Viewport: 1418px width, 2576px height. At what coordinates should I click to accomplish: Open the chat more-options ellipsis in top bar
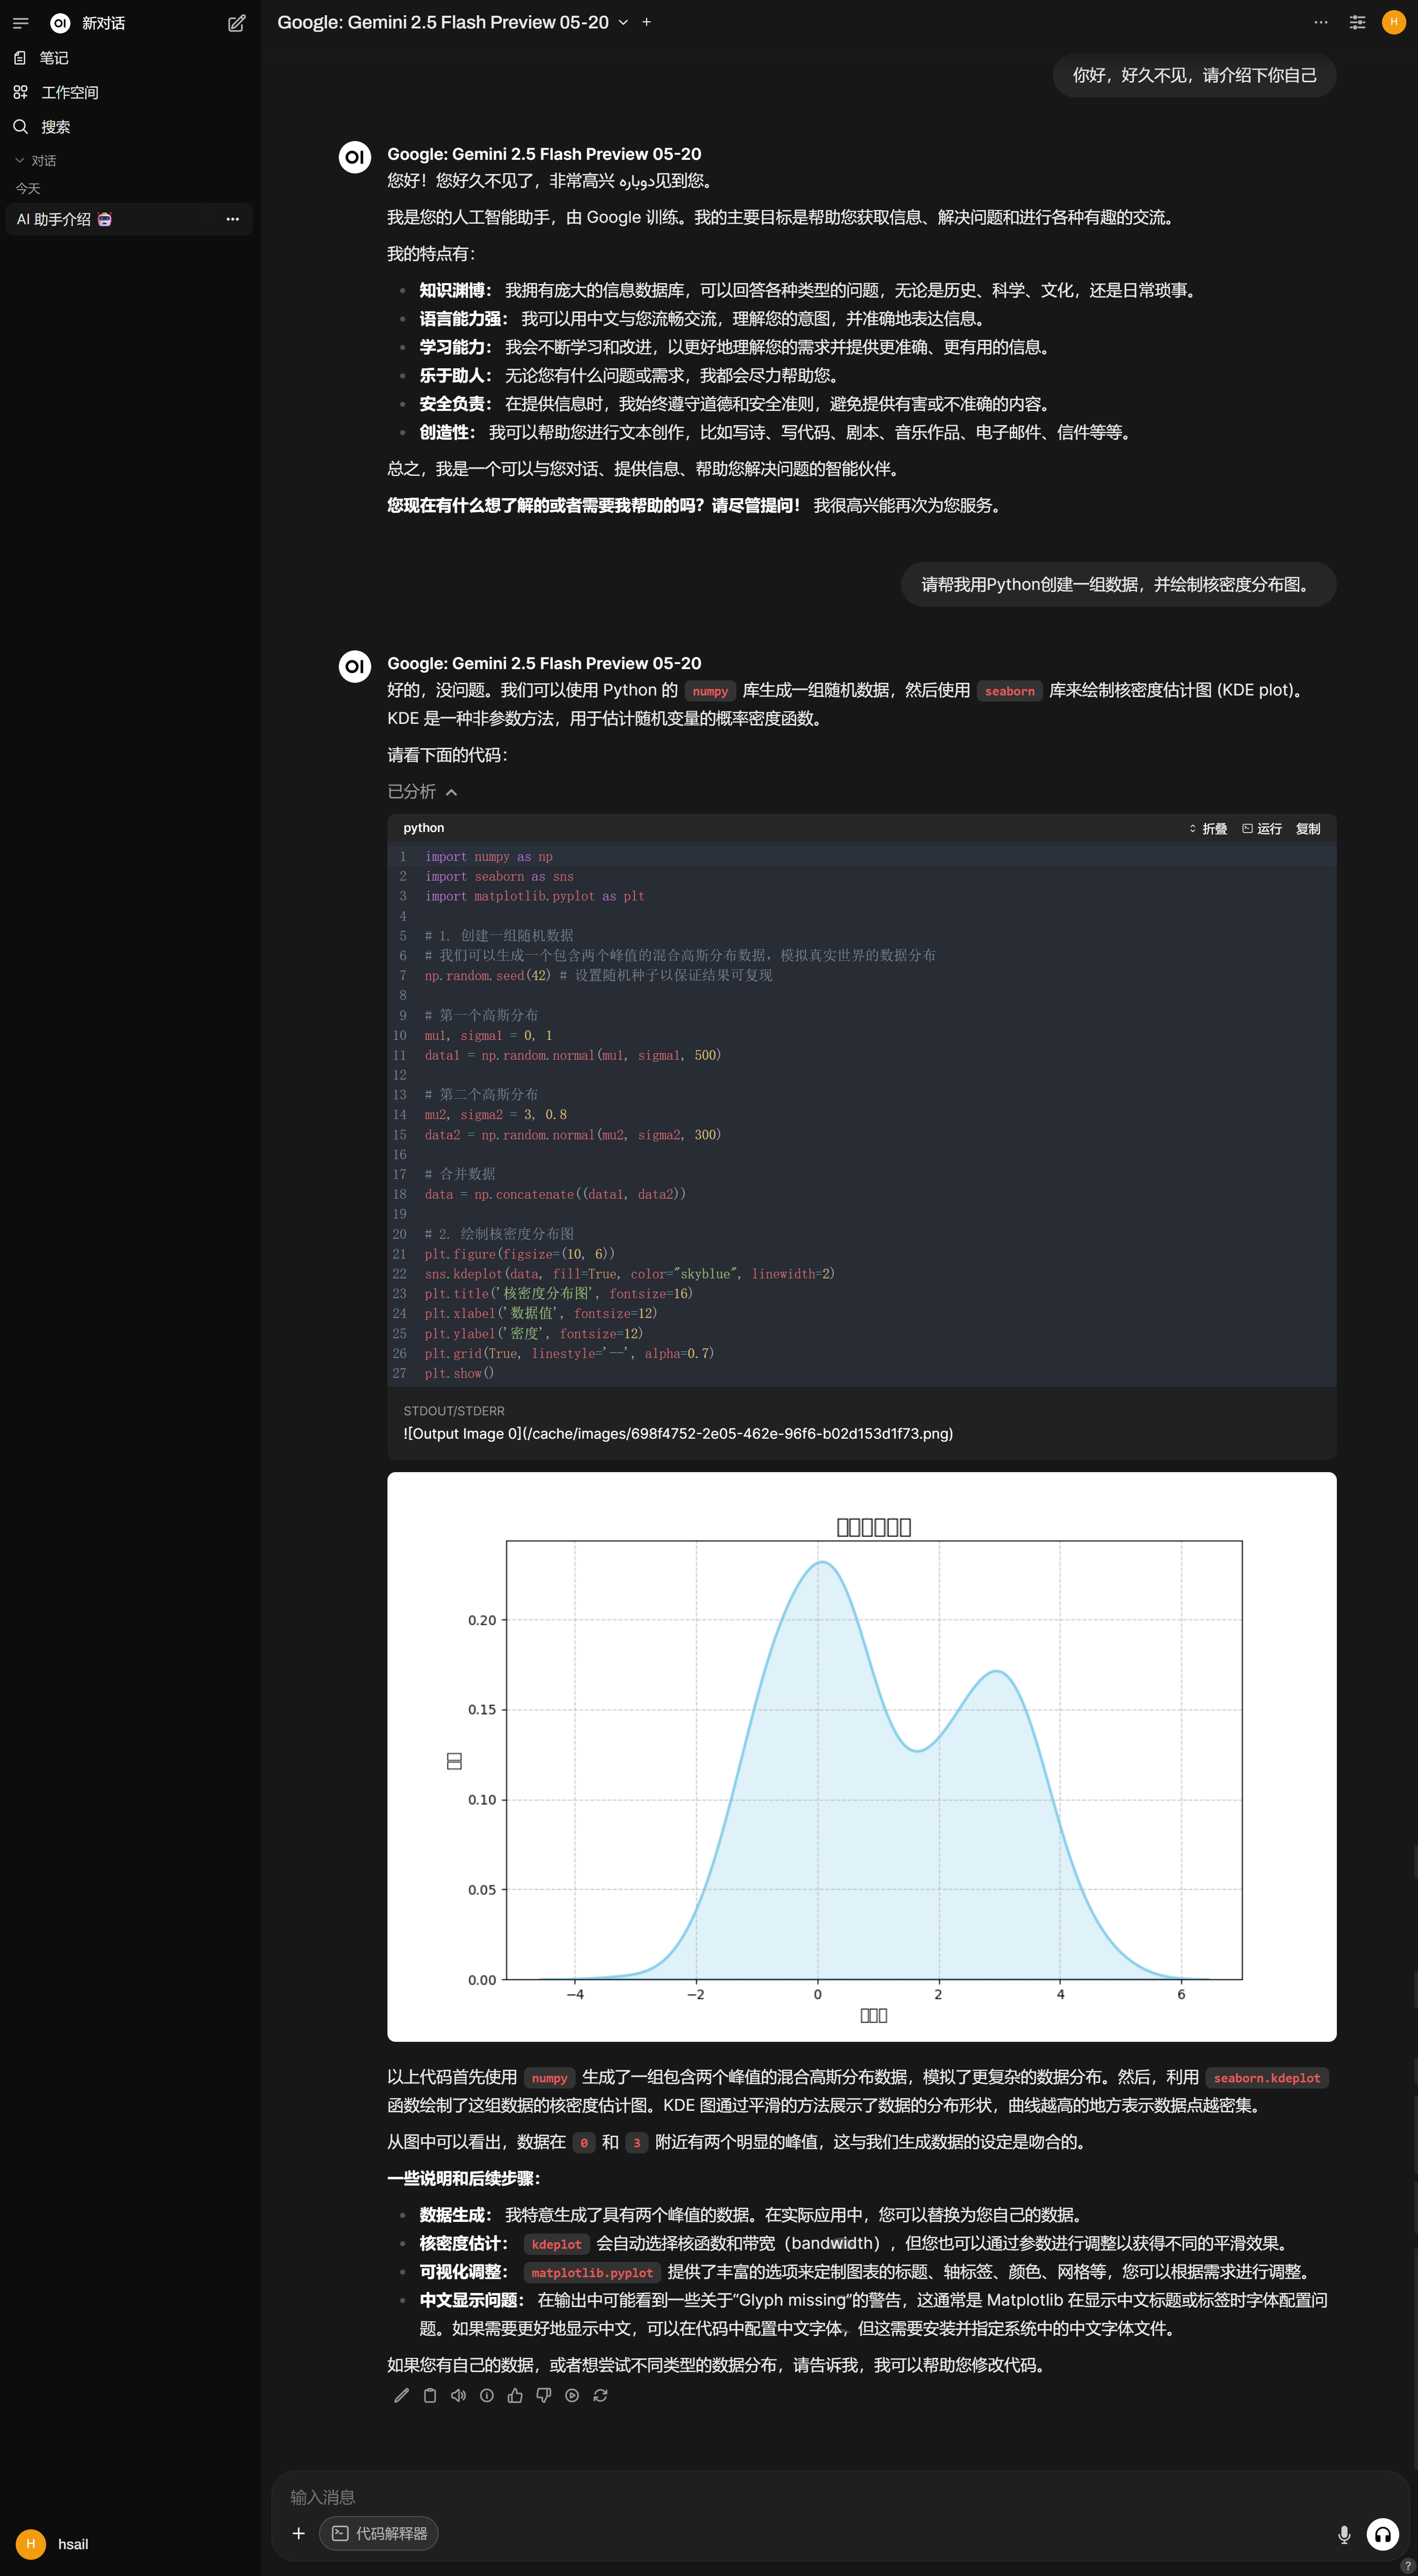[1321, 22]
